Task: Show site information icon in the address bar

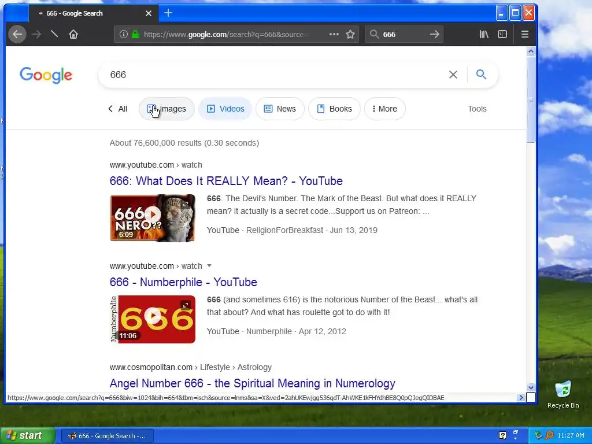Action: pyautogui.click(x=124, y=34)
